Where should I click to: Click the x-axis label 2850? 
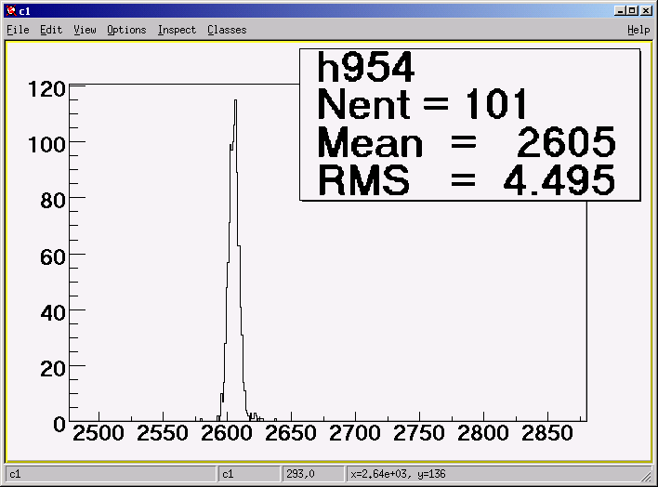point(547,433)
